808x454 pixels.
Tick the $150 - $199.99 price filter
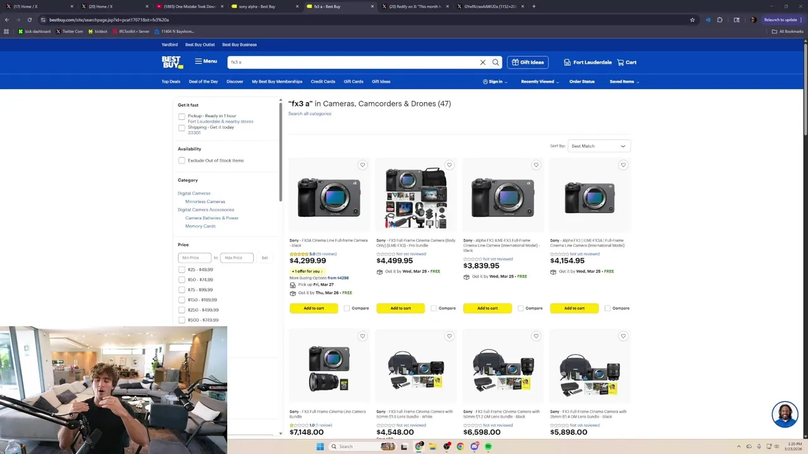[182, 300]
